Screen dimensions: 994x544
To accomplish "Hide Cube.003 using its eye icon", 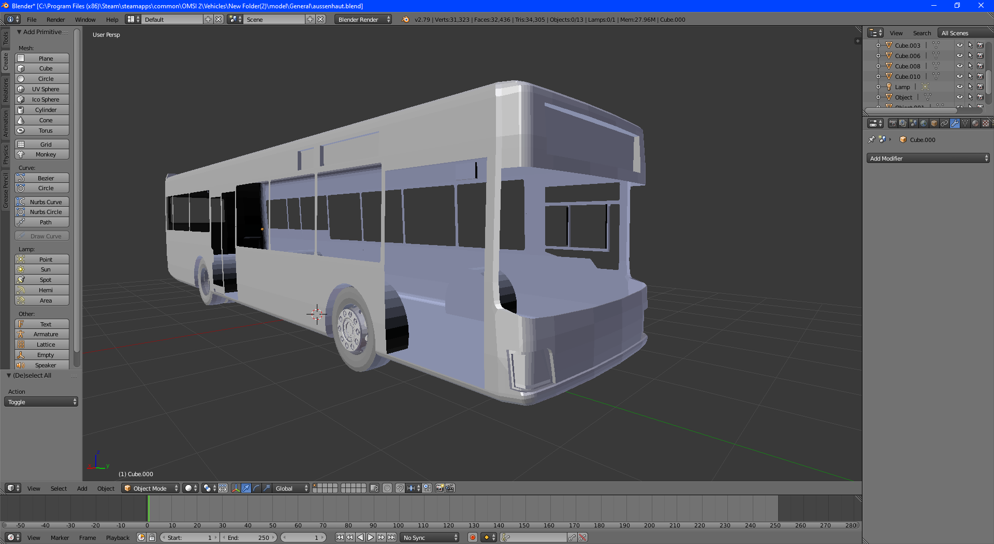I will (959, 46).
